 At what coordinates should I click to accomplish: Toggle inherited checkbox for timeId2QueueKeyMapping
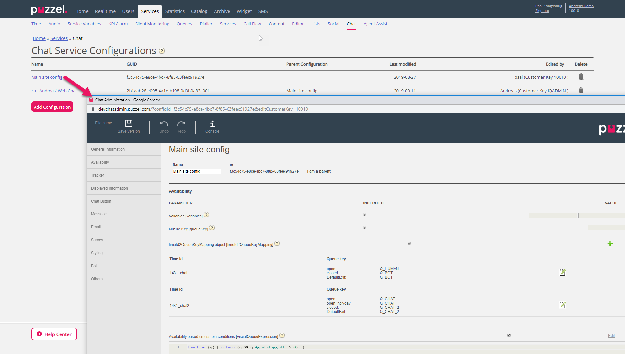coord(409,243)
